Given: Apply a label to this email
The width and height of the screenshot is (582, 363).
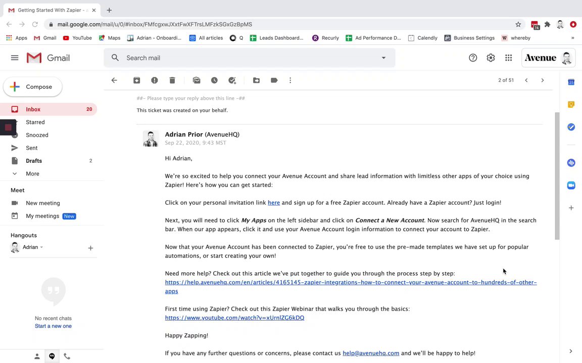Looking at the screenshot, I should pyautogui.click(x=274, y=80).
